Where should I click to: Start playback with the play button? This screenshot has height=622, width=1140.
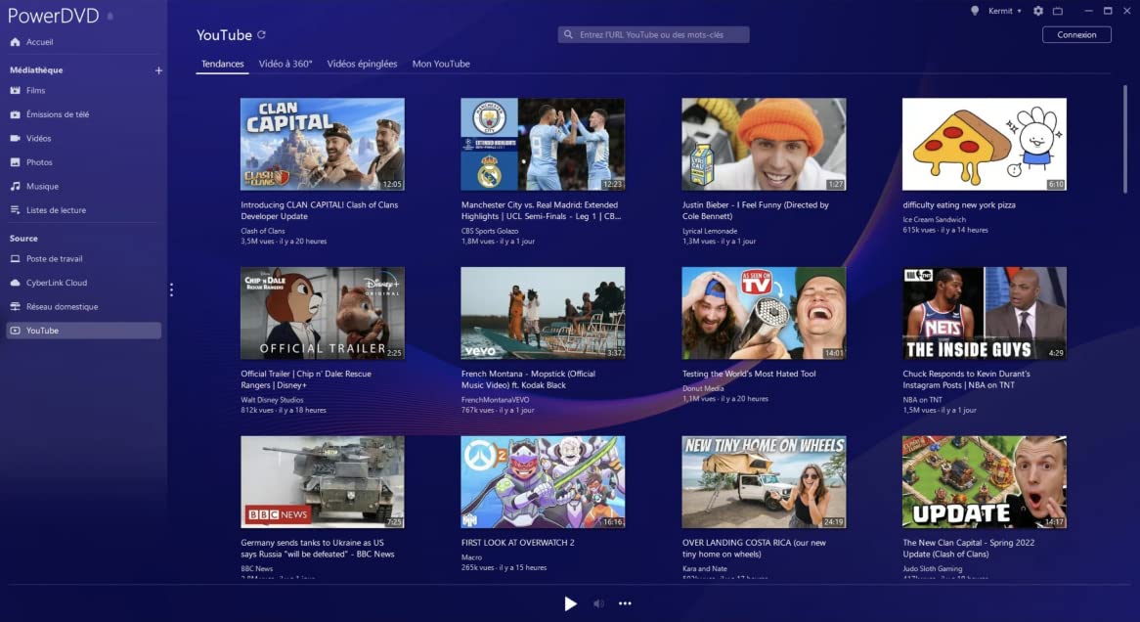pos(571,603)
